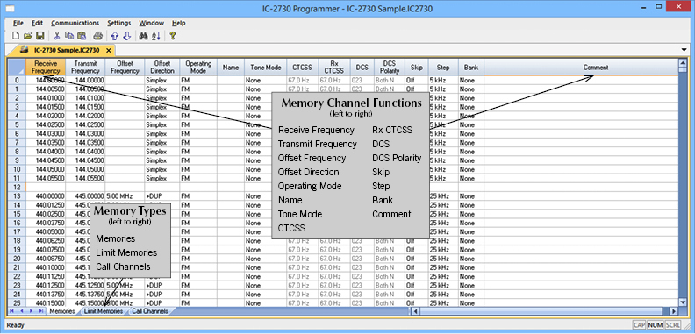Click the Offset Direction column header
The image size is (695, 334).
pyautogui.click(x=161, y=68)
